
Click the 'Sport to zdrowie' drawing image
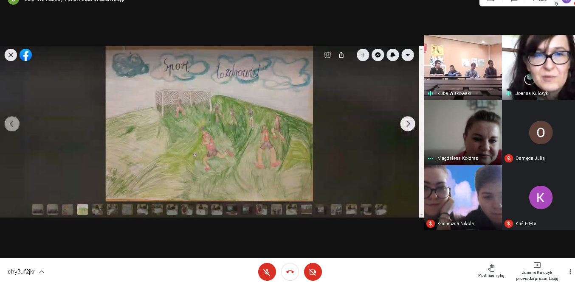209,123
